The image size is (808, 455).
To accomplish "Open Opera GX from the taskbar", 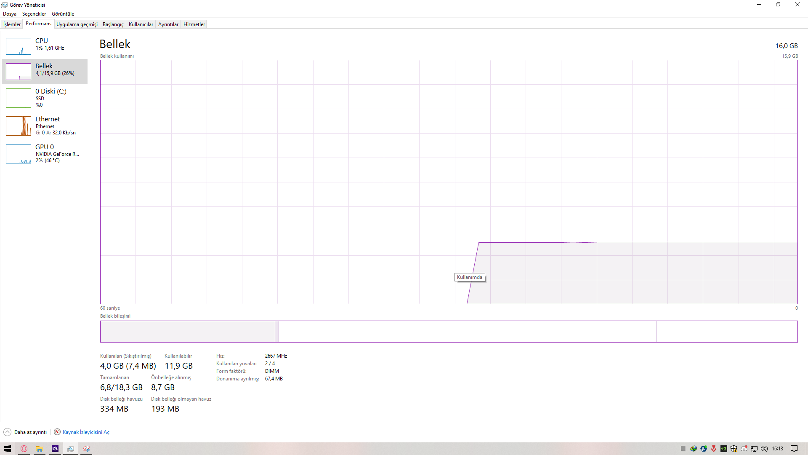I will 24,449.
